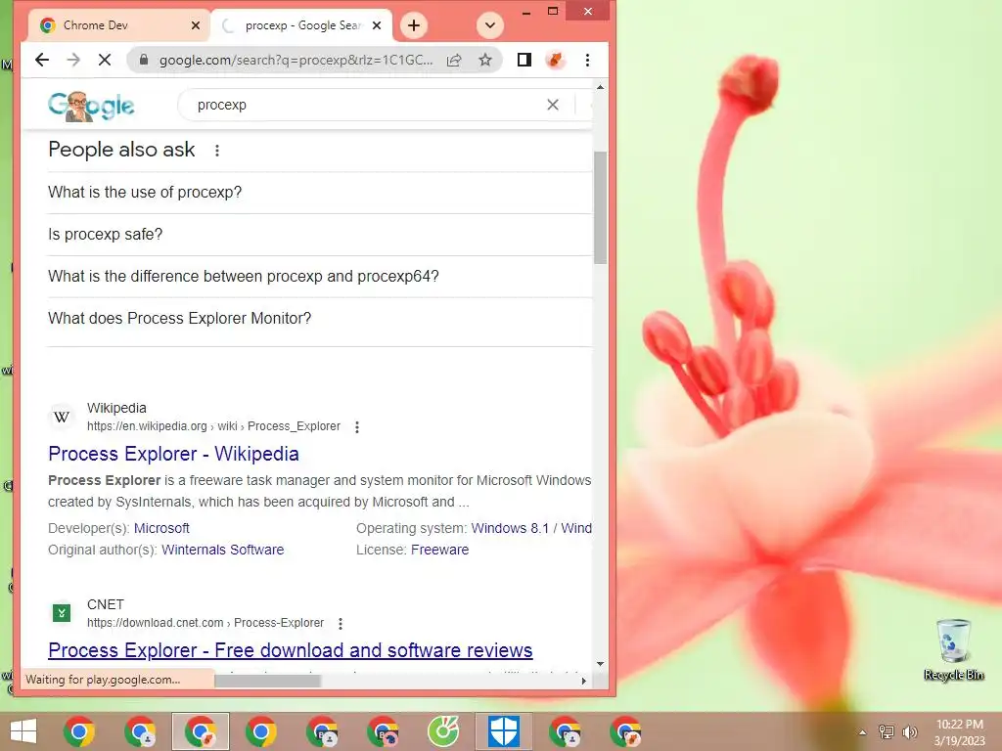Click the vertical scrollbar thumb

point(600,207)
